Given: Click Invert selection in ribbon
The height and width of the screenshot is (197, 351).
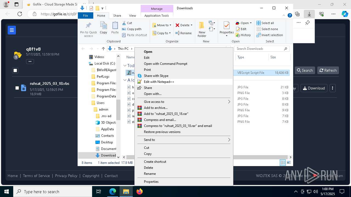Looking at the screenshot, I should point(270,35).
